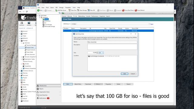Click the Detach button
The image size is (194, 109).
pyautogui.click(x=129, y=84)
